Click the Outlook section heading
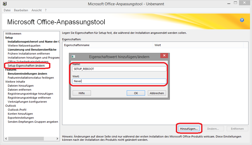 pyautogui.click(x=11, y=106)
